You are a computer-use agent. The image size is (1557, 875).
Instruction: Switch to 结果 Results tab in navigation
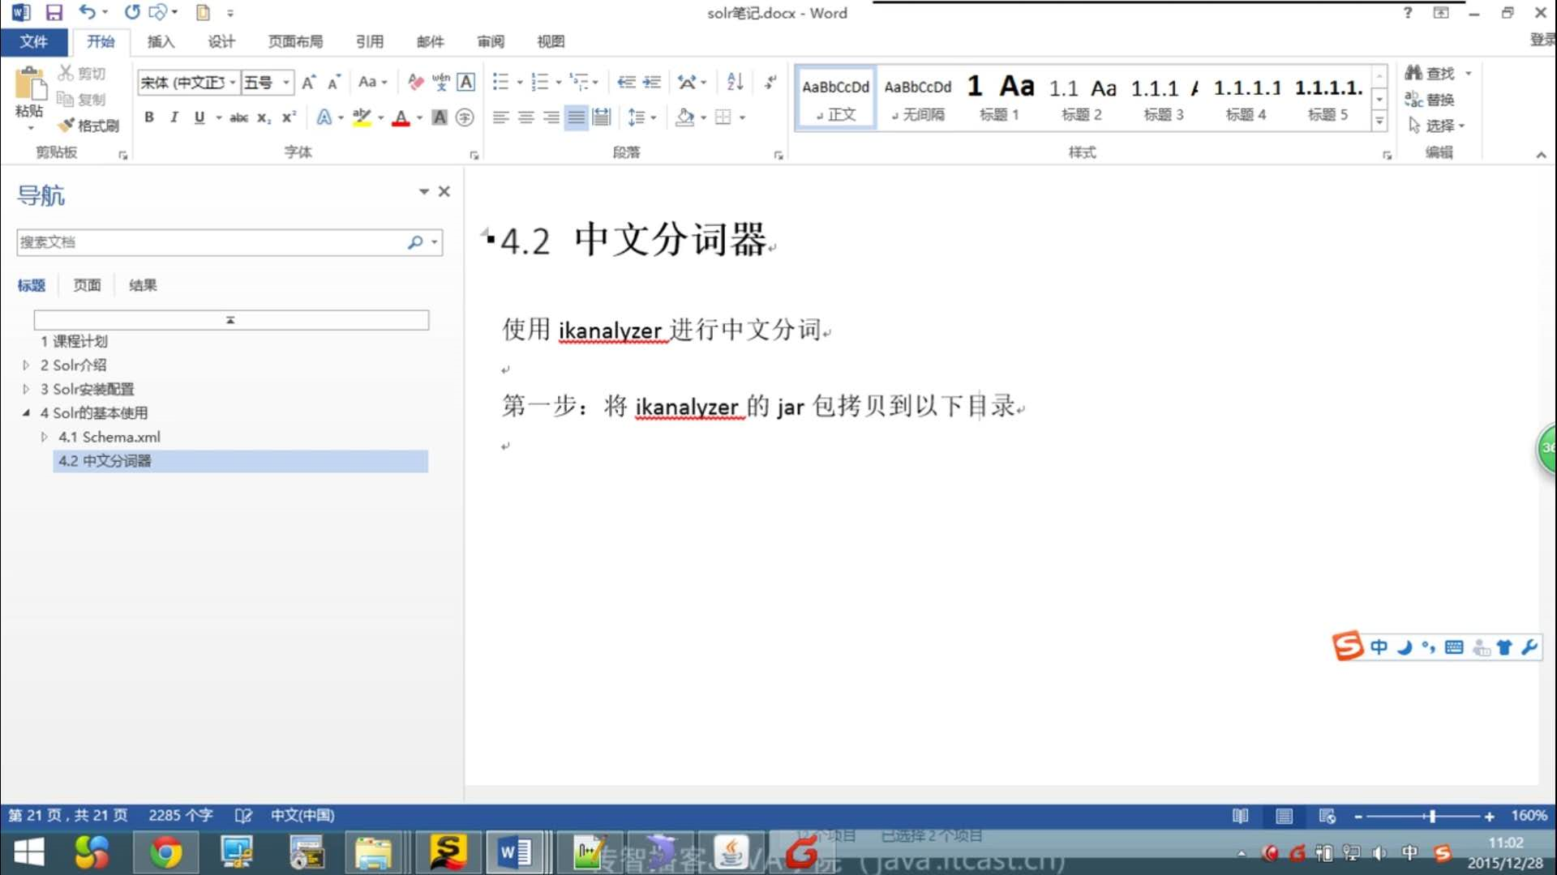pyautogui.click(x=143, y=285)
